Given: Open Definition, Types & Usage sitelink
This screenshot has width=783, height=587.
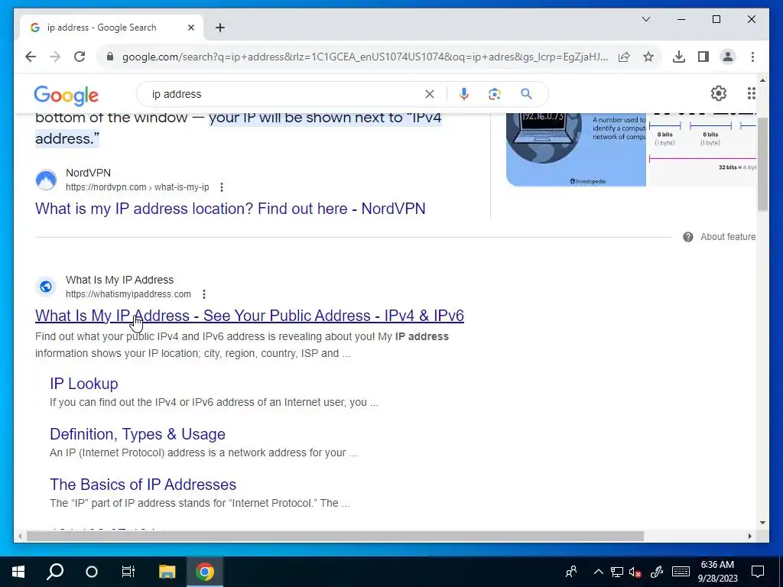Looking at the screenshot, I should 138,434.
